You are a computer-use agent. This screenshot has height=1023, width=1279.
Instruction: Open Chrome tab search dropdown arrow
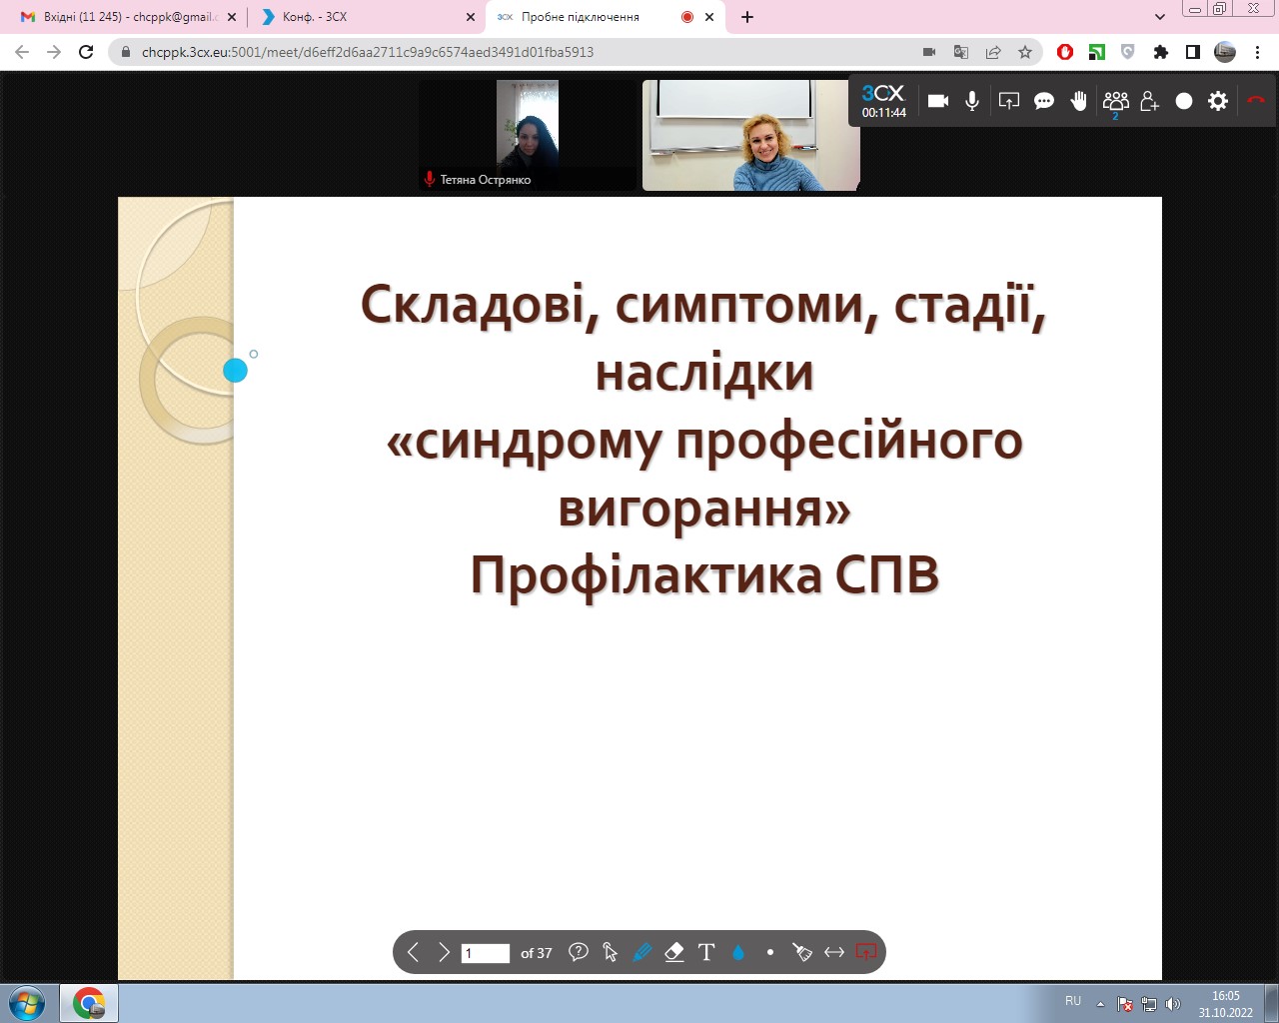pos(1160,17)
